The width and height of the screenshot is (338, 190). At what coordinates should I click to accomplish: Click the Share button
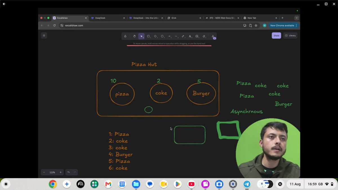point(276,35)
